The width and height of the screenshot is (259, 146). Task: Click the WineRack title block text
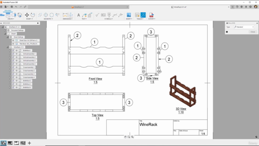148,125
